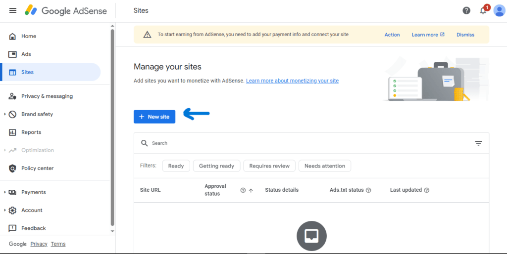Viewport: 507px width, 254px height.
Task: Expand the Account menu arrow
Action: click(5, 211)
